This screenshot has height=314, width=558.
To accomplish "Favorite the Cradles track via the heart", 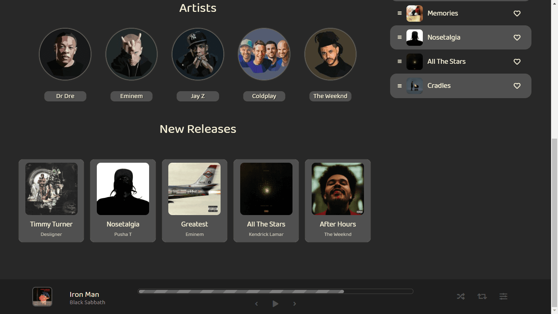I will pos(517,86).
